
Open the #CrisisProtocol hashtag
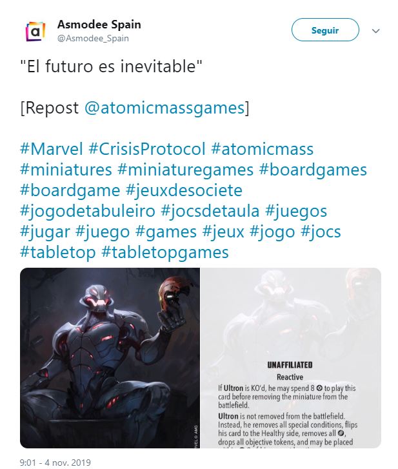pos(147,148)
